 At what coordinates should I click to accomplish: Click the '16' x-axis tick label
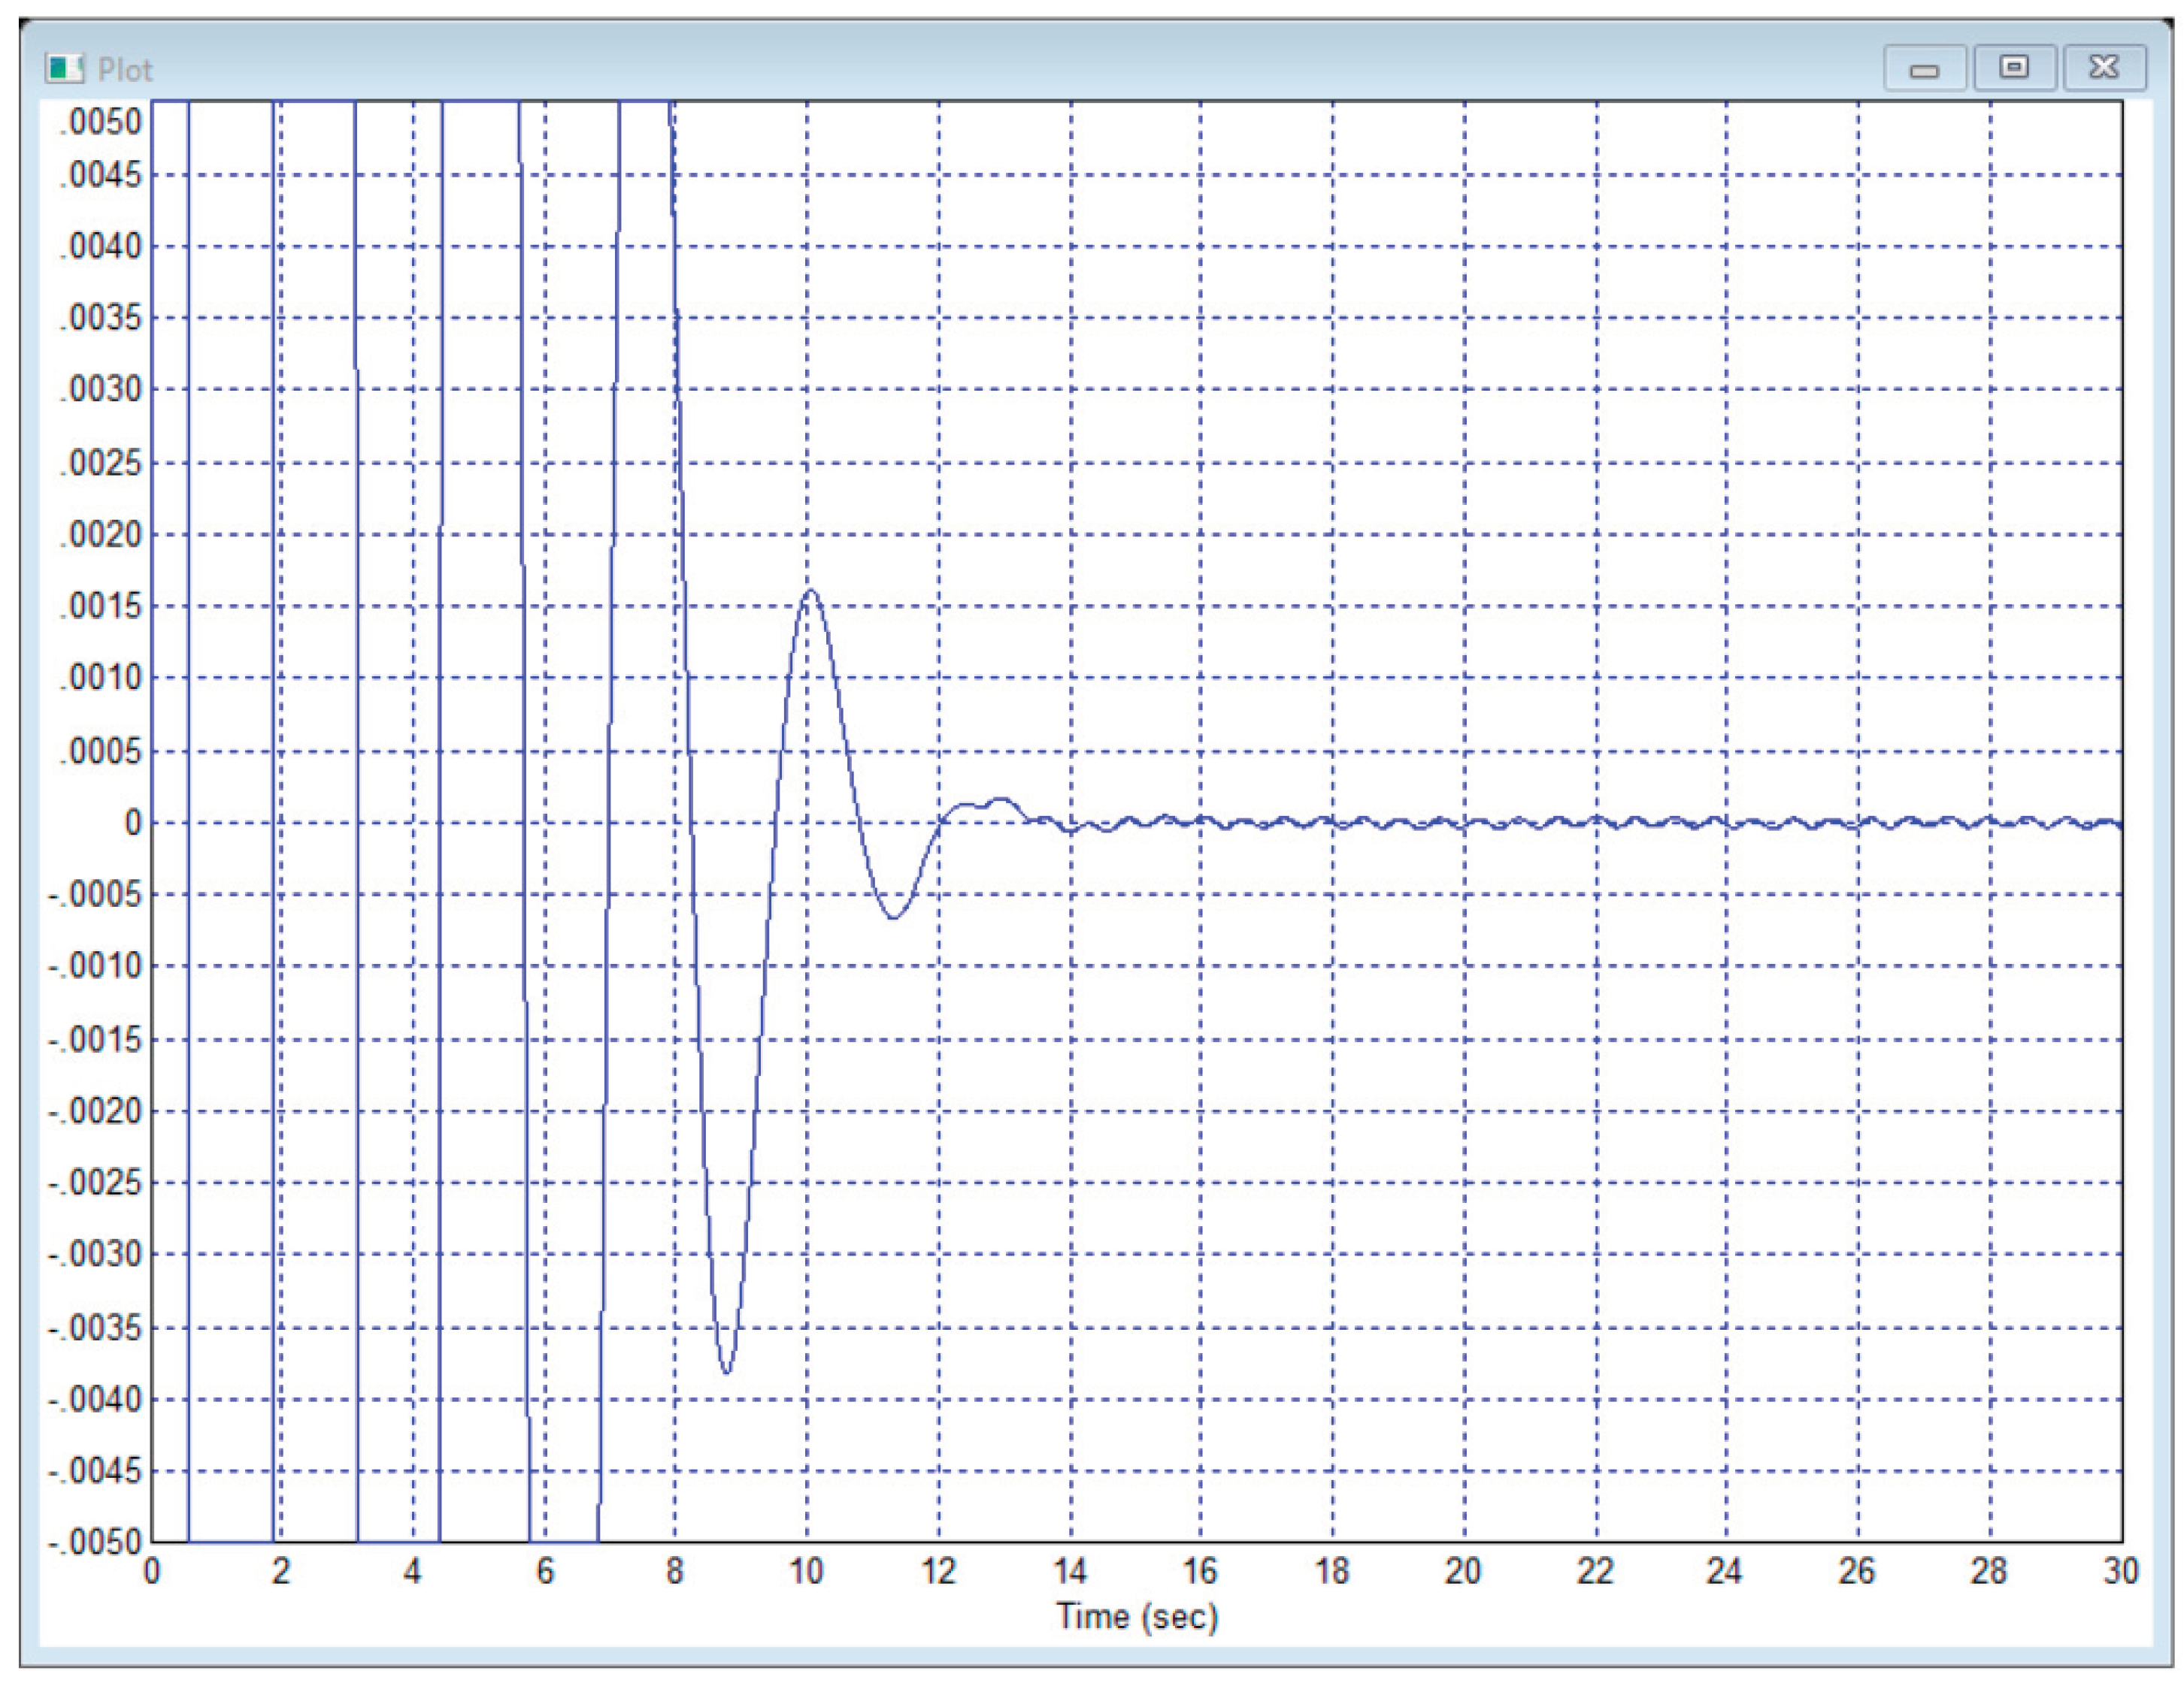tap(1200, 1571)
